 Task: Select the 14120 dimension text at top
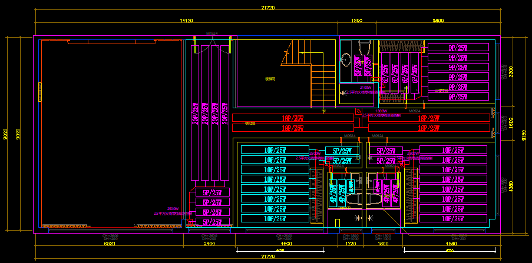tap(186, 21)
